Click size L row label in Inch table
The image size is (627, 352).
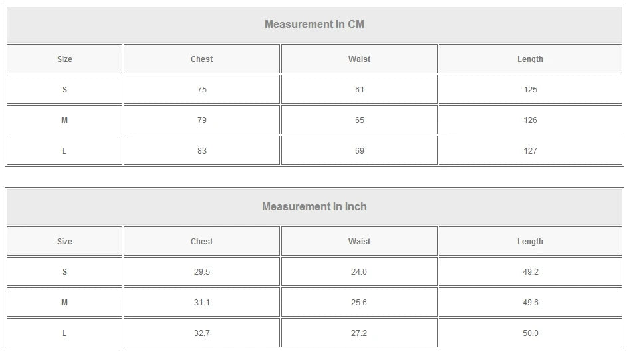(x=64, y=333)
